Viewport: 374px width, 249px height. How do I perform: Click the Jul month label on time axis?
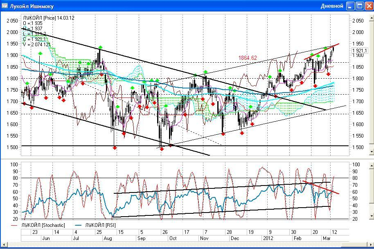(76, 238)
